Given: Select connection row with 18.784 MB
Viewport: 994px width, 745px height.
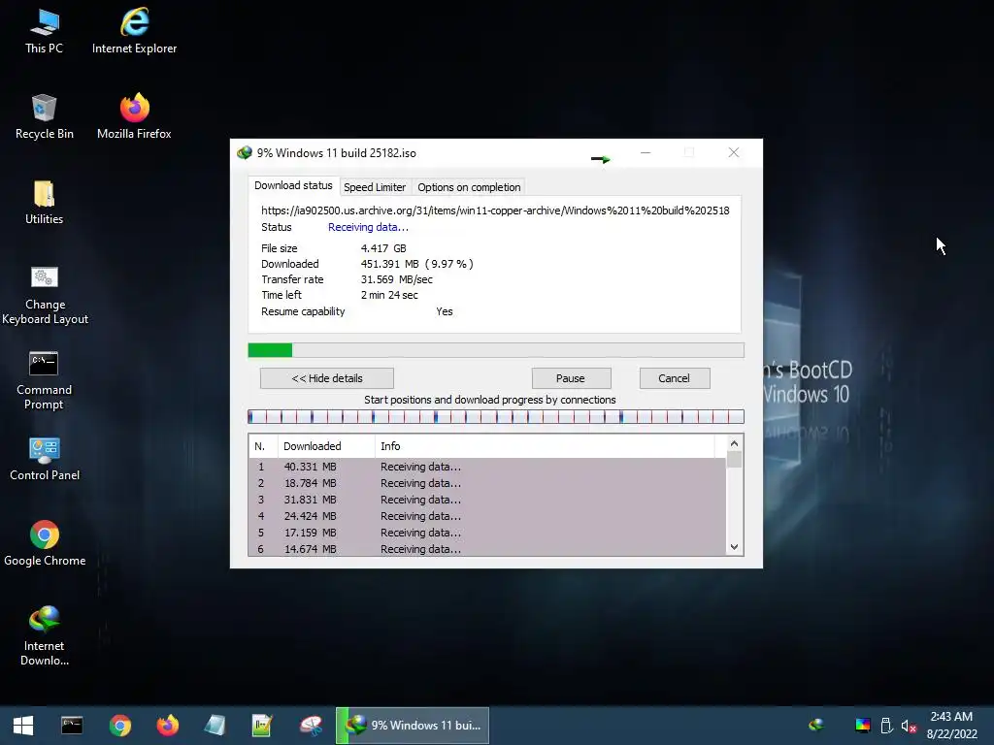Looking at the screenshot, I should [487, 483].
